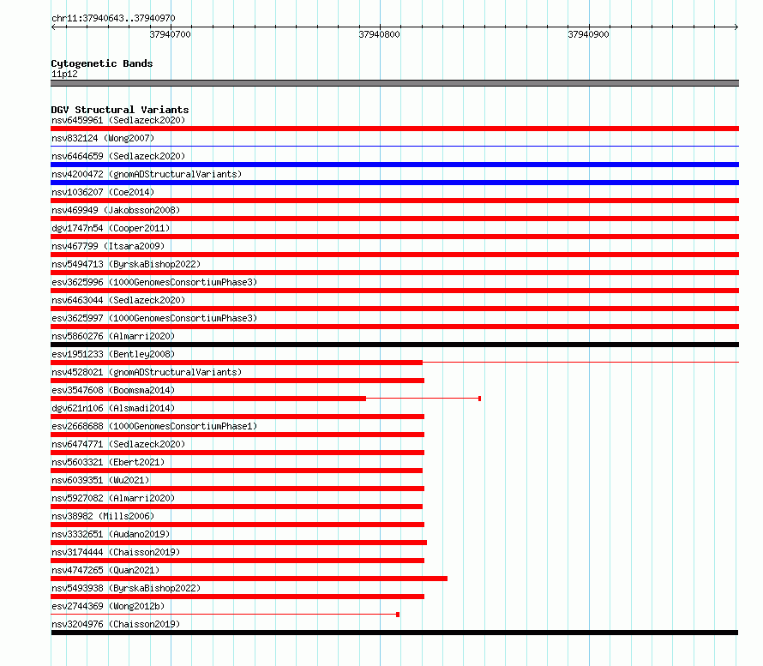Screen dimensions: 763x666
Task: Open nsv6463044 (Sedlazeck2020) label
Action: [118, 300]
